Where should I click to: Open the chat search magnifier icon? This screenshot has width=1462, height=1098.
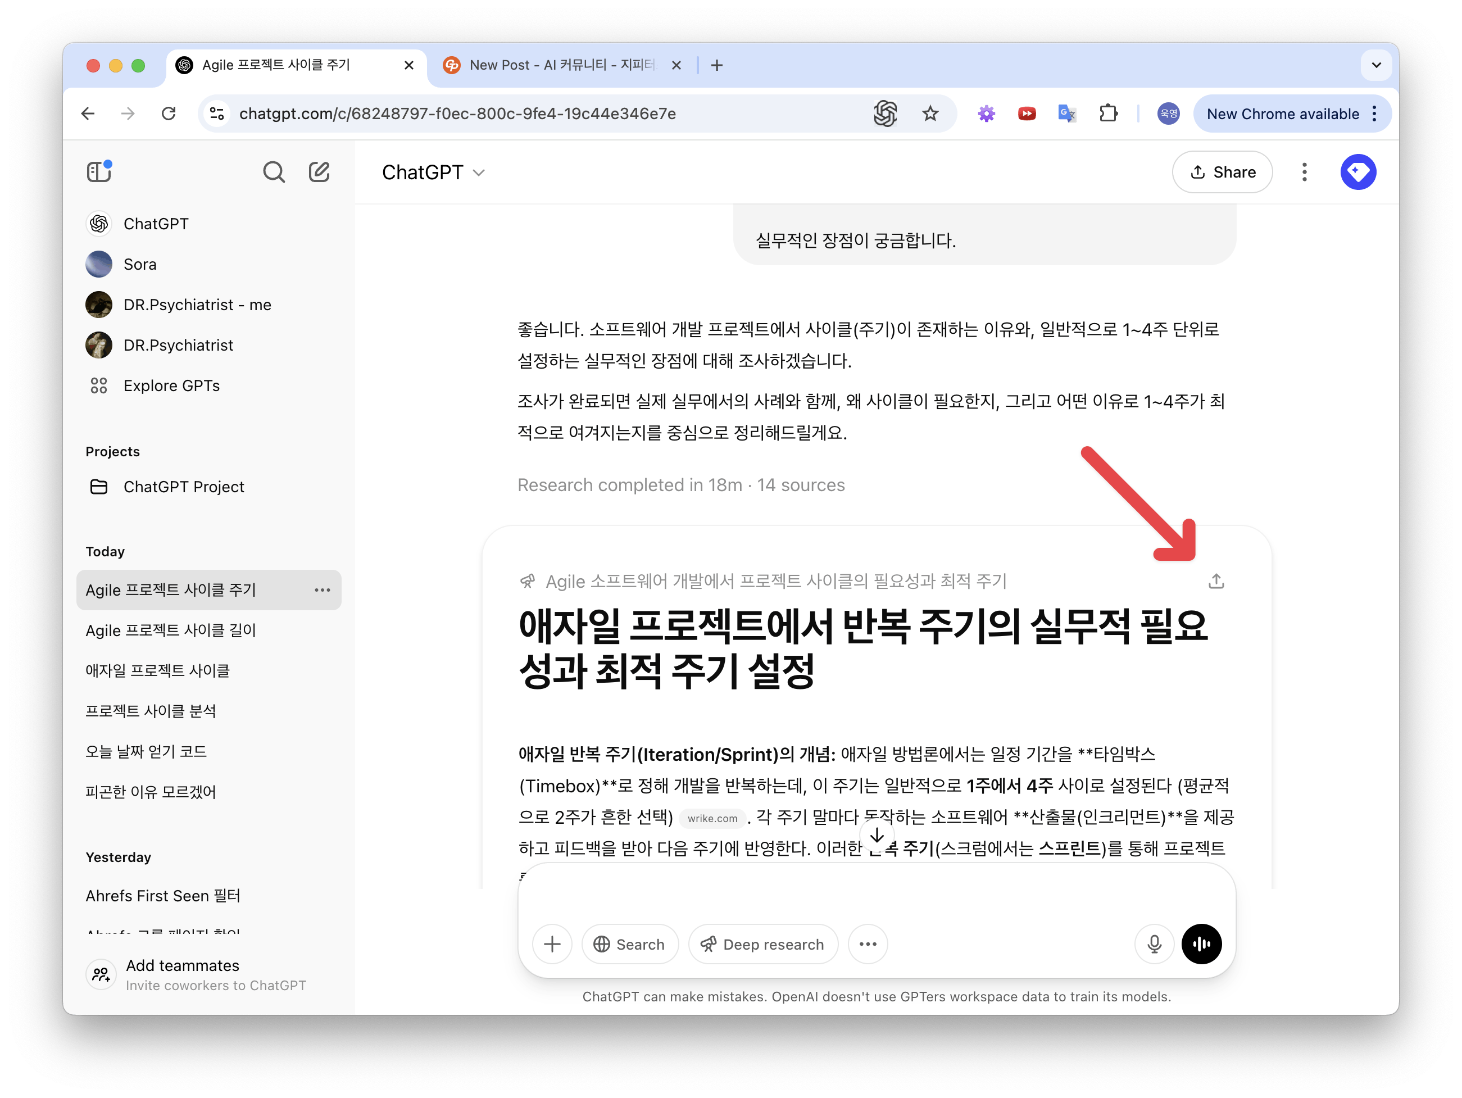[274, 172]
